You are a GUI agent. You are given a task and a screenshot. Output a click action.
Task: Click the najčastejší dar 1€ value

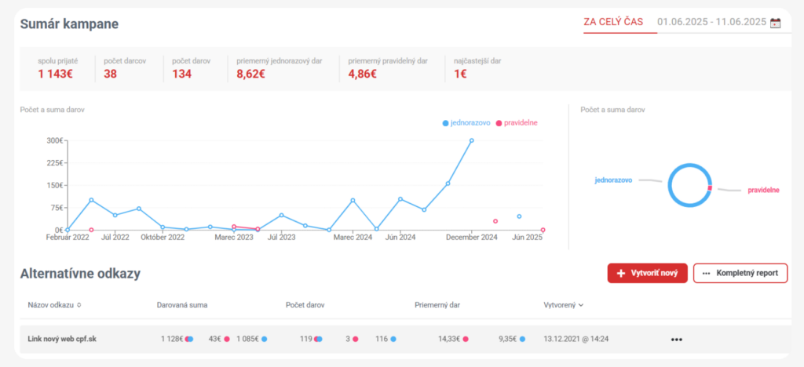460,74
